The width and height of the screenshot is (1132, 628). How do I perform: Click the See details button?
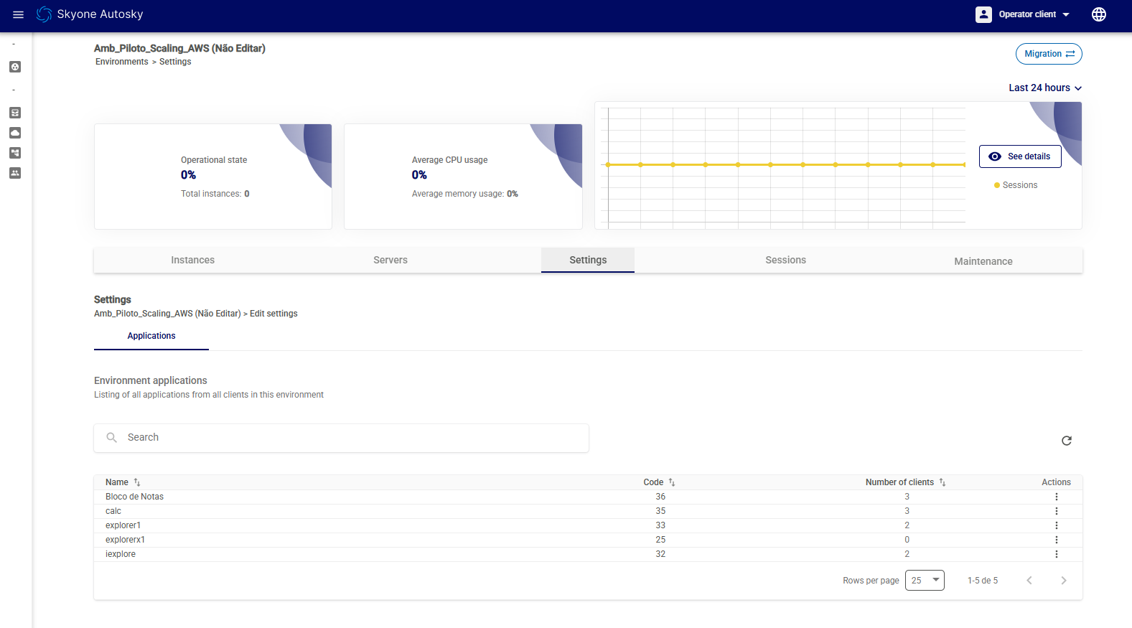pos(1019,156)
